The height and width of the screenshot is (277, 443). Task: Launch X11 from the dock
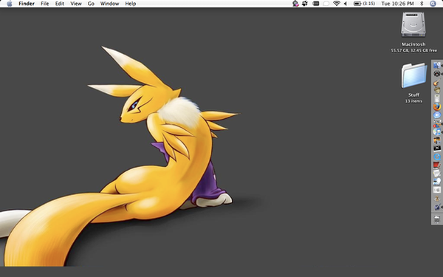(x=437, y=148)
